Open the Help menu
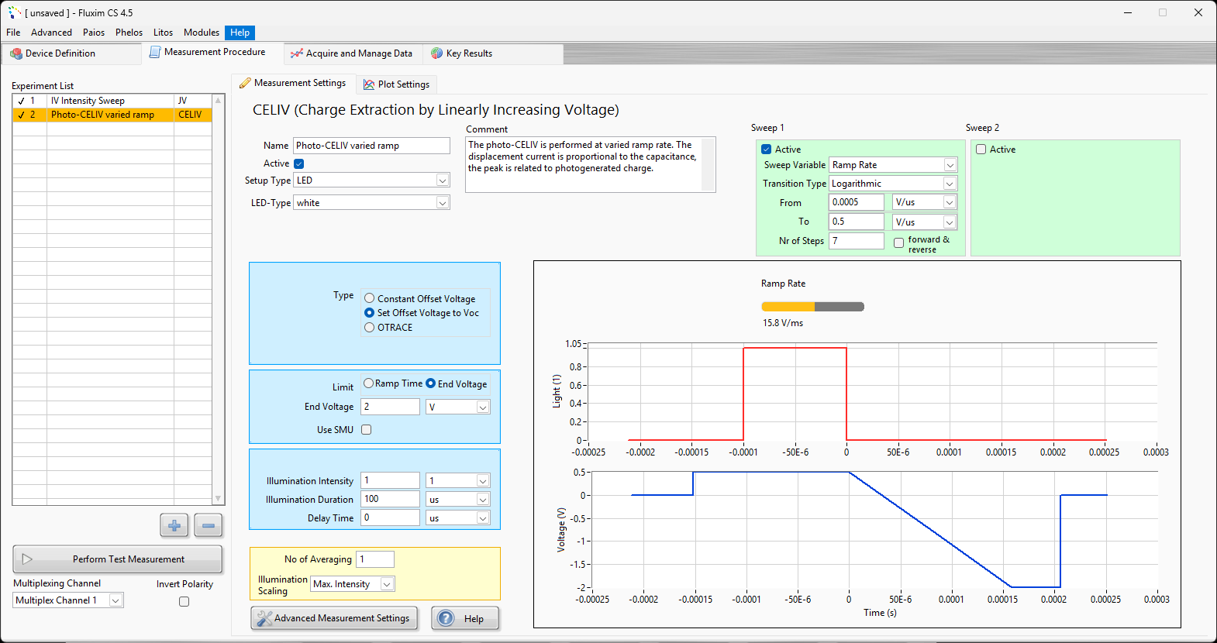This screenshot has width=1217, height=643. click(240, 33)
